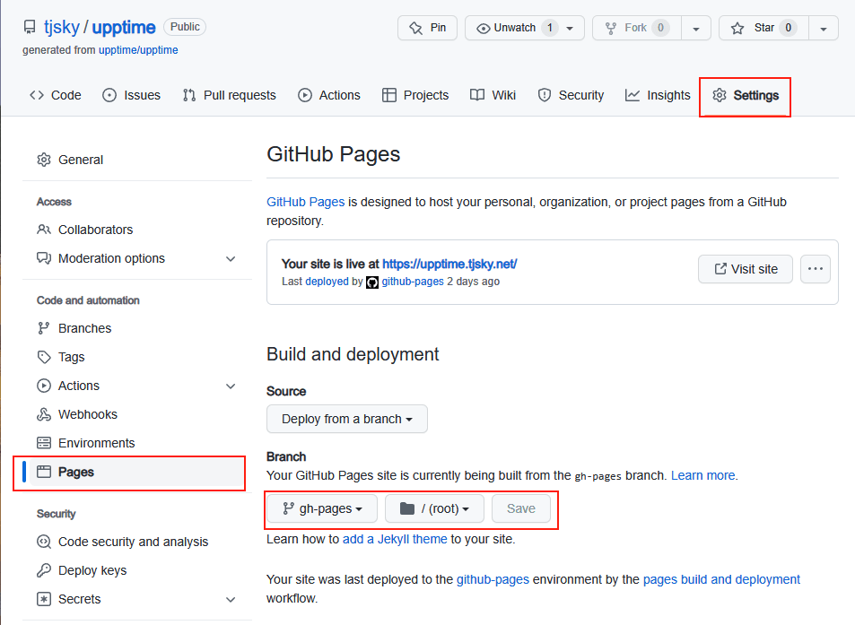This screenshot has height=625, width=855.
Task: Open the live site URL upptime.tjsky.net
Action: point(449,264)
